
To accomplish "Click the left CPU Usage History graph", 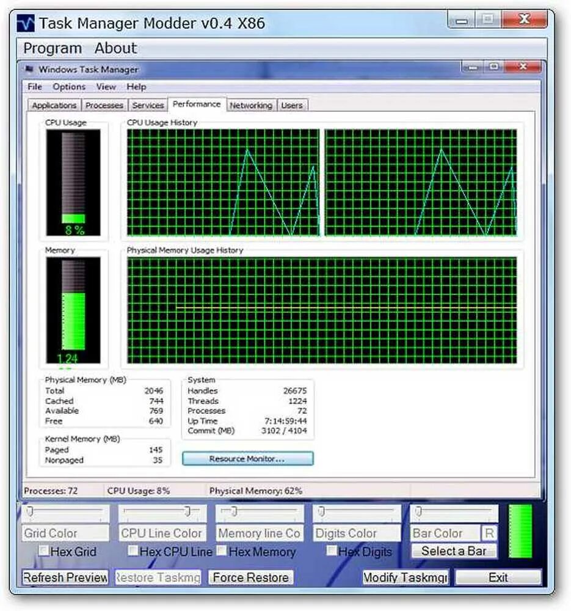I will click(223, 183).
